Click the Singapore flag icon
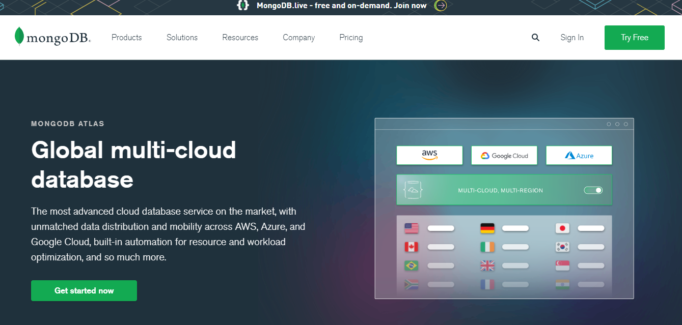The image size is (682, 325). click(x=562, y=265)
